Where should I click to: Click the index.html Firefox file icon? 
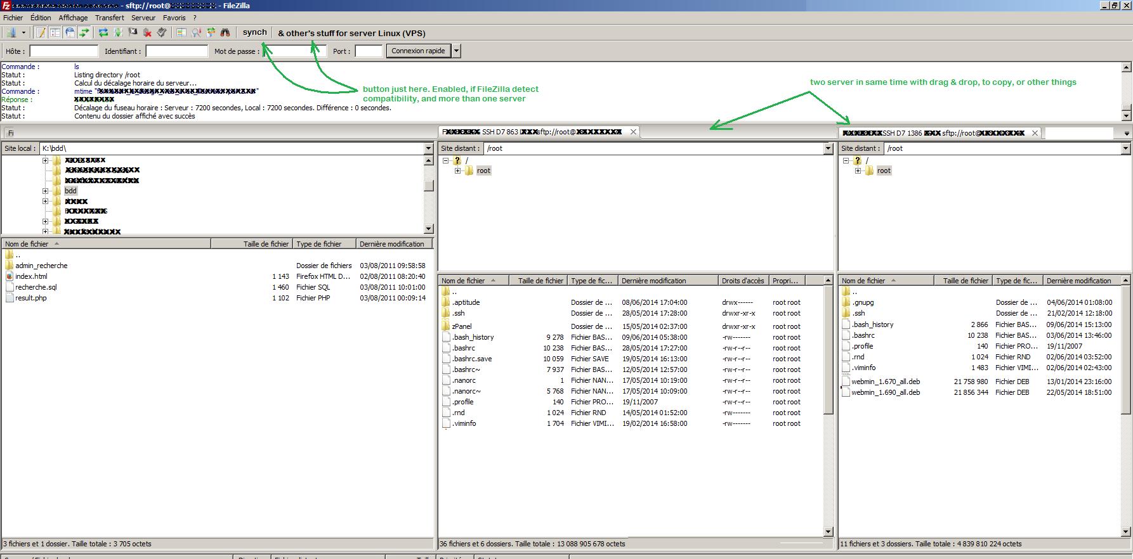click(9, 276)
